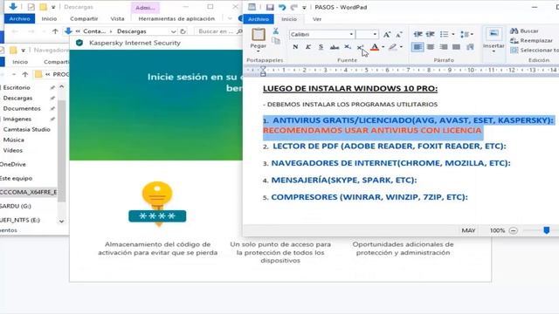Expand the Pegar paste options arrow
Screen dimensions: 559x314
(x=259, y=52)
